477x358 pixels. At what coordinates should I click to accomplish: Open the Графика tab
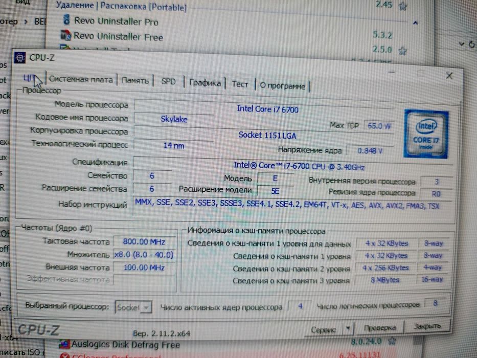coord(205,83)
